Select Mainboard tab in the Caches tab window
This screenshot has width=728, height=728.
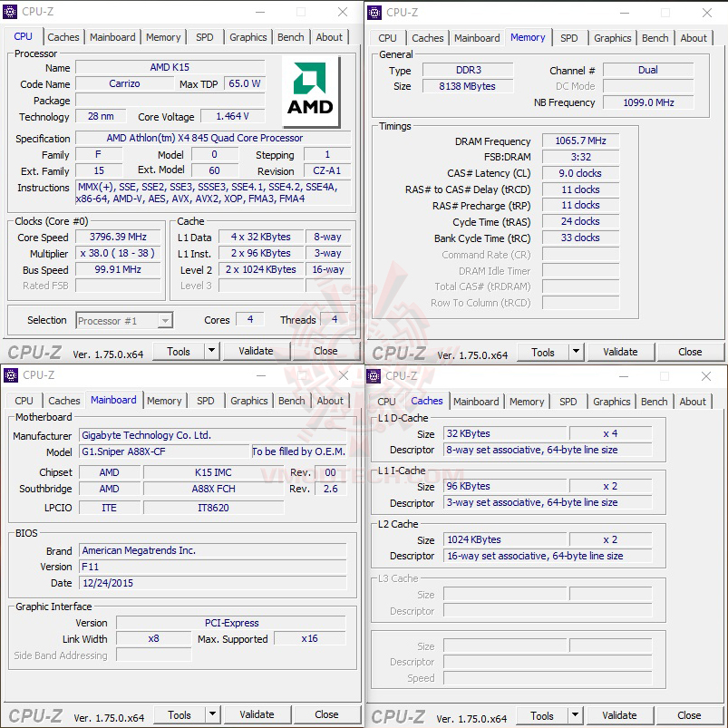pyautogui.click(x=476, y=402)
